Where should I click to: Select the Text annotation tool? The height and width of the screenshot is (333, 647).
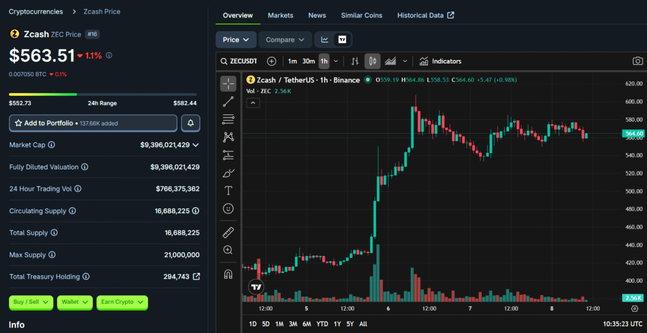228,191
